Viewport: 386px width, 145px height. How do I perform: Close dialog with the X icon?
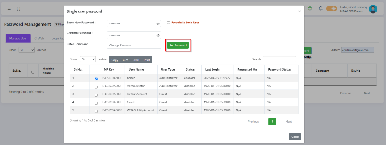(299, 11)
